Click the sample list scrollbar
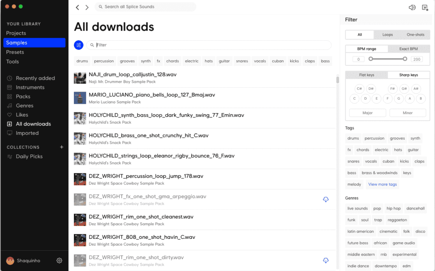This screenshot has height=271, width=435. [x=337, y=79]
